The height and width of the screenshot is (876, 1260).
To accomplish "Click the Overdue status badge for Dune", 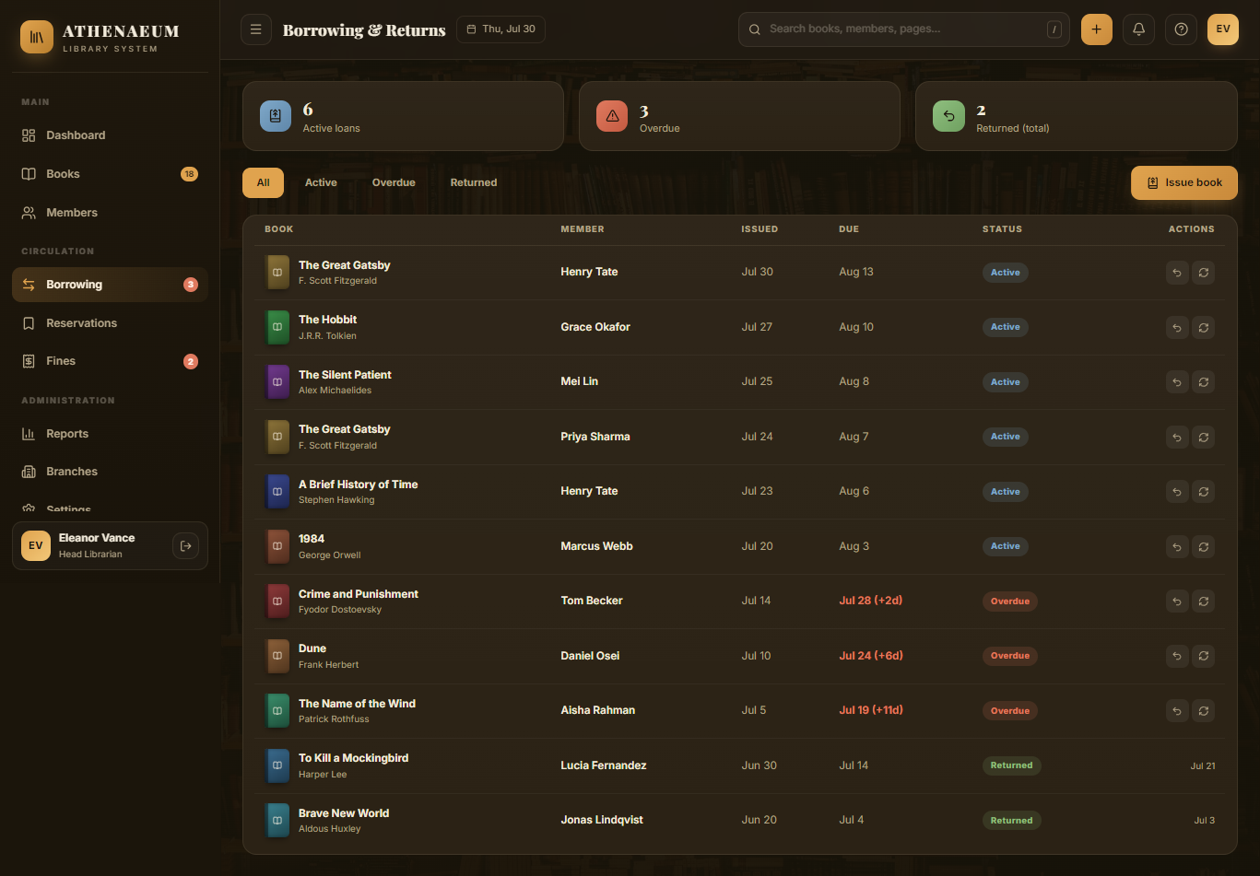I will (1010, 656).
